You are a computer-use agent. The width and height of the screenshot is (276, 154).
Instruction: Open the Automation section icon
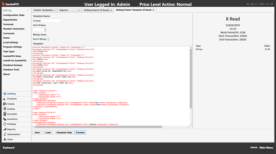[x=5, y=134]
